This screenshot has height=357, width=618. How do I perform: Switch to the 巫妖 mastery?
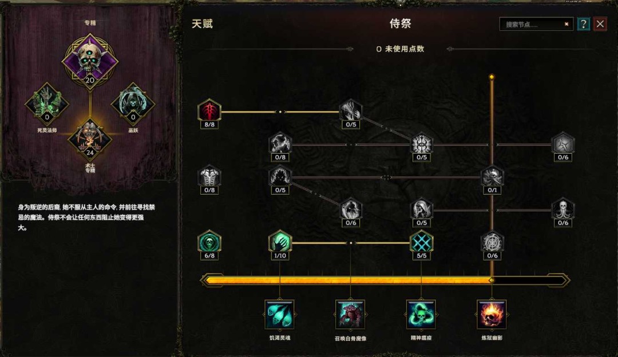[x=133, y=104]
